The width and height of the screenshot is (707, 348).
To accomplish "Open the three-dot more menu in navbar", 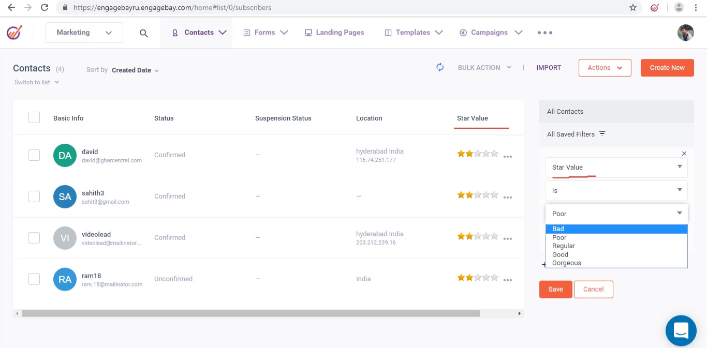I will pyautogui.click(x=544, y=33).
